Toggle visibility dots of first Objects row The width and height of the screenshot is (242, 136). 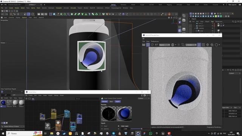(x=214, y=23)
